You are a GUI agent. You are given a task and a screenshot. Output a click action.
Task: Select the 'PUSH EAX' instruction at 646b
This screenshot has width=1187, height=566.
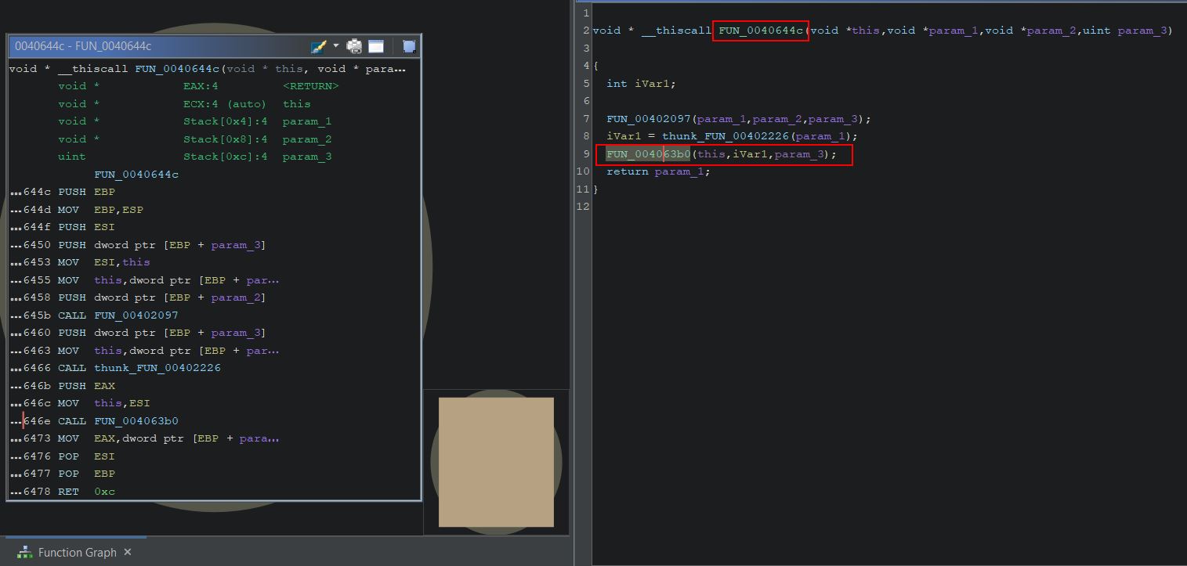point(86,386)
